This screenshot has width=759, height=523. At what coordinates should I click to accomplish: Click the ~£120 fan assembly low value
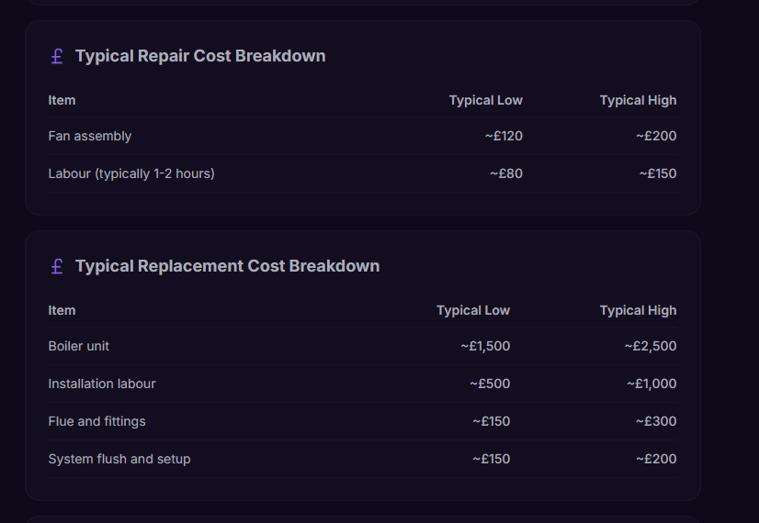coord(504,137)
